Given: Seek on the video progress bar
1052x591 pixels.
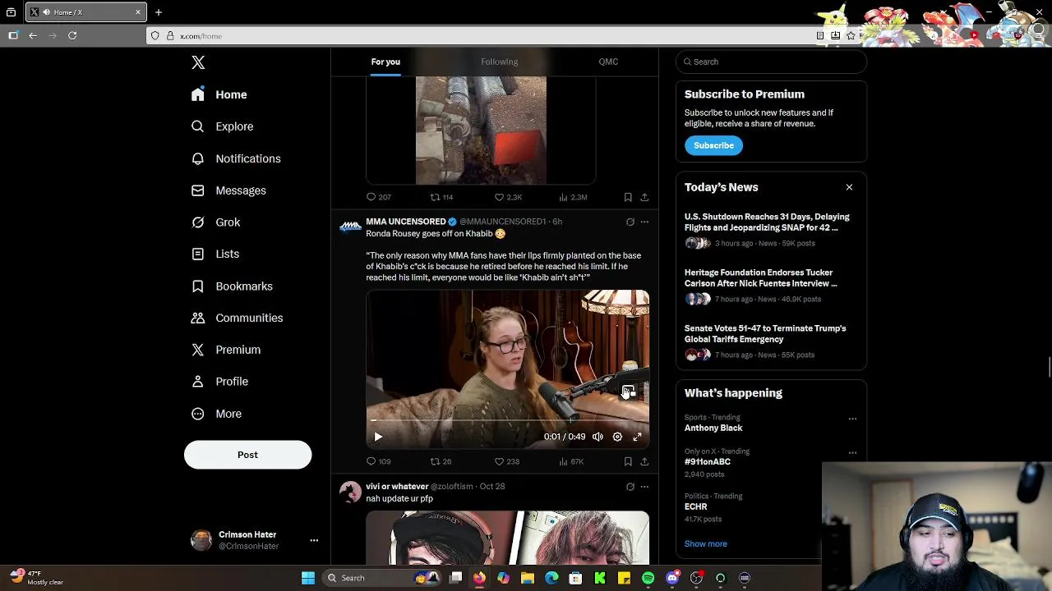Looking at the screenshot, I should pyautogui.click(x=507, y=420).
